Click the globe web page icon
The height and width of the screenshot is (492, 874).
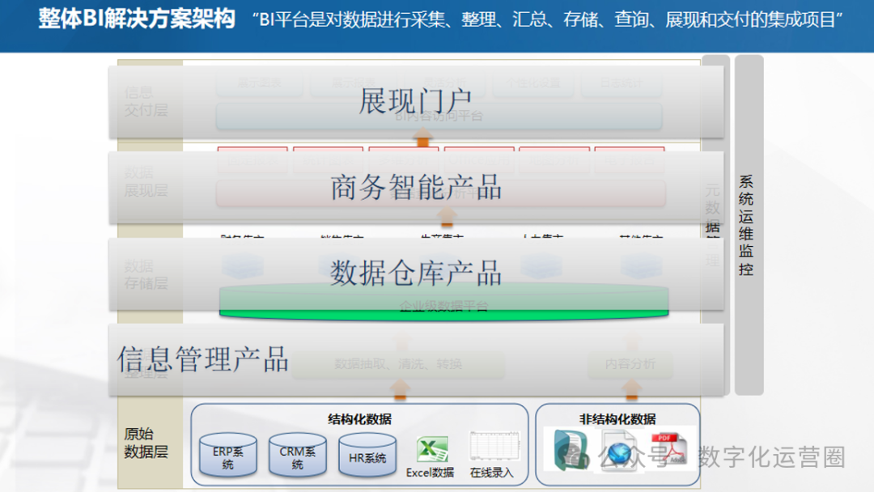[x=617, y=450]
